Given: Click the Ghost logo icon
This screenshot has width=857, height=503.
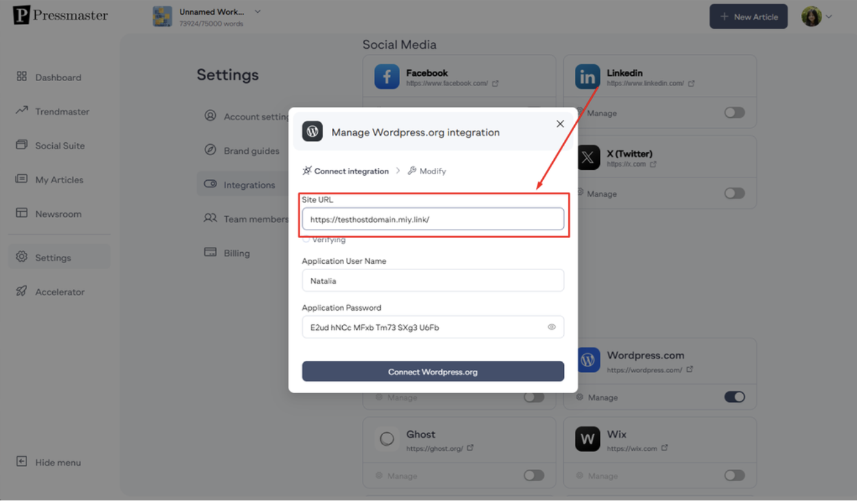Looking at the screenshot, I should 387,439.
